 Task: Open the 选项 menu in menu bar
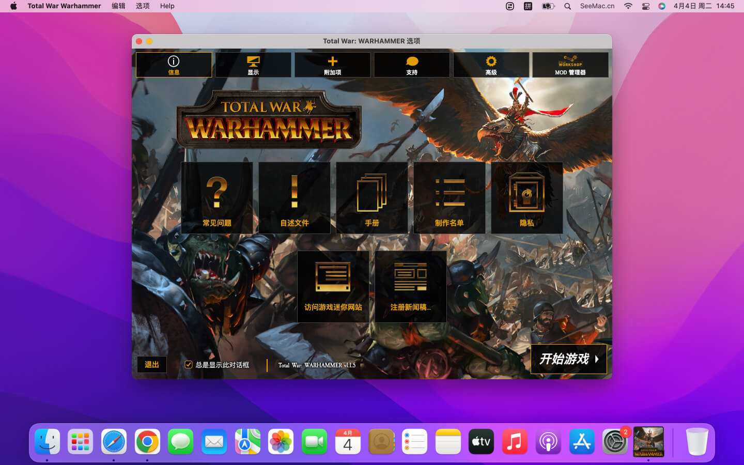143,6
